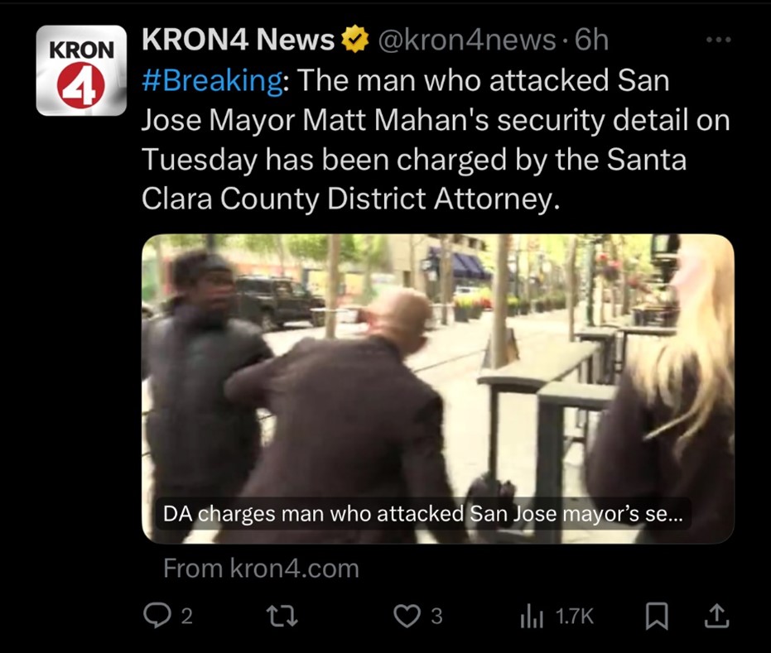View tweet analytics bar chart icon
771x653 pixels.
532,617
